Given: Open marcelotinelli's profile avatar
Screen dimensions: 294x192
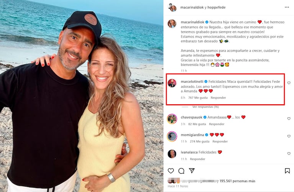Looking at the screenshot, I should click(172, 83).
